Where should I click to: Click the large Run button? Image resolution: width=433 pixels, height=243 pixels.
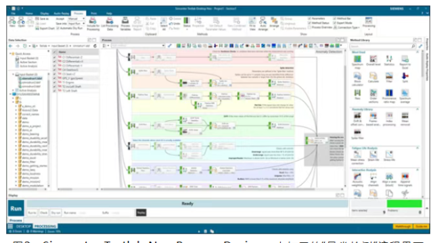16,209
